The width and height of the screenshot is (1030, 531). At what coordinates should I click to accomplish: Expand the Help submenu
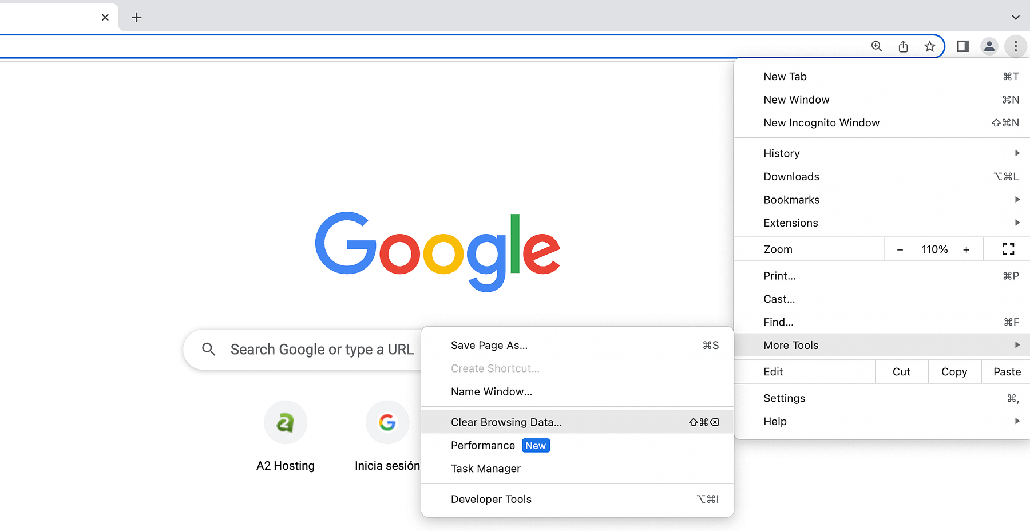click(x=775, y=421)
